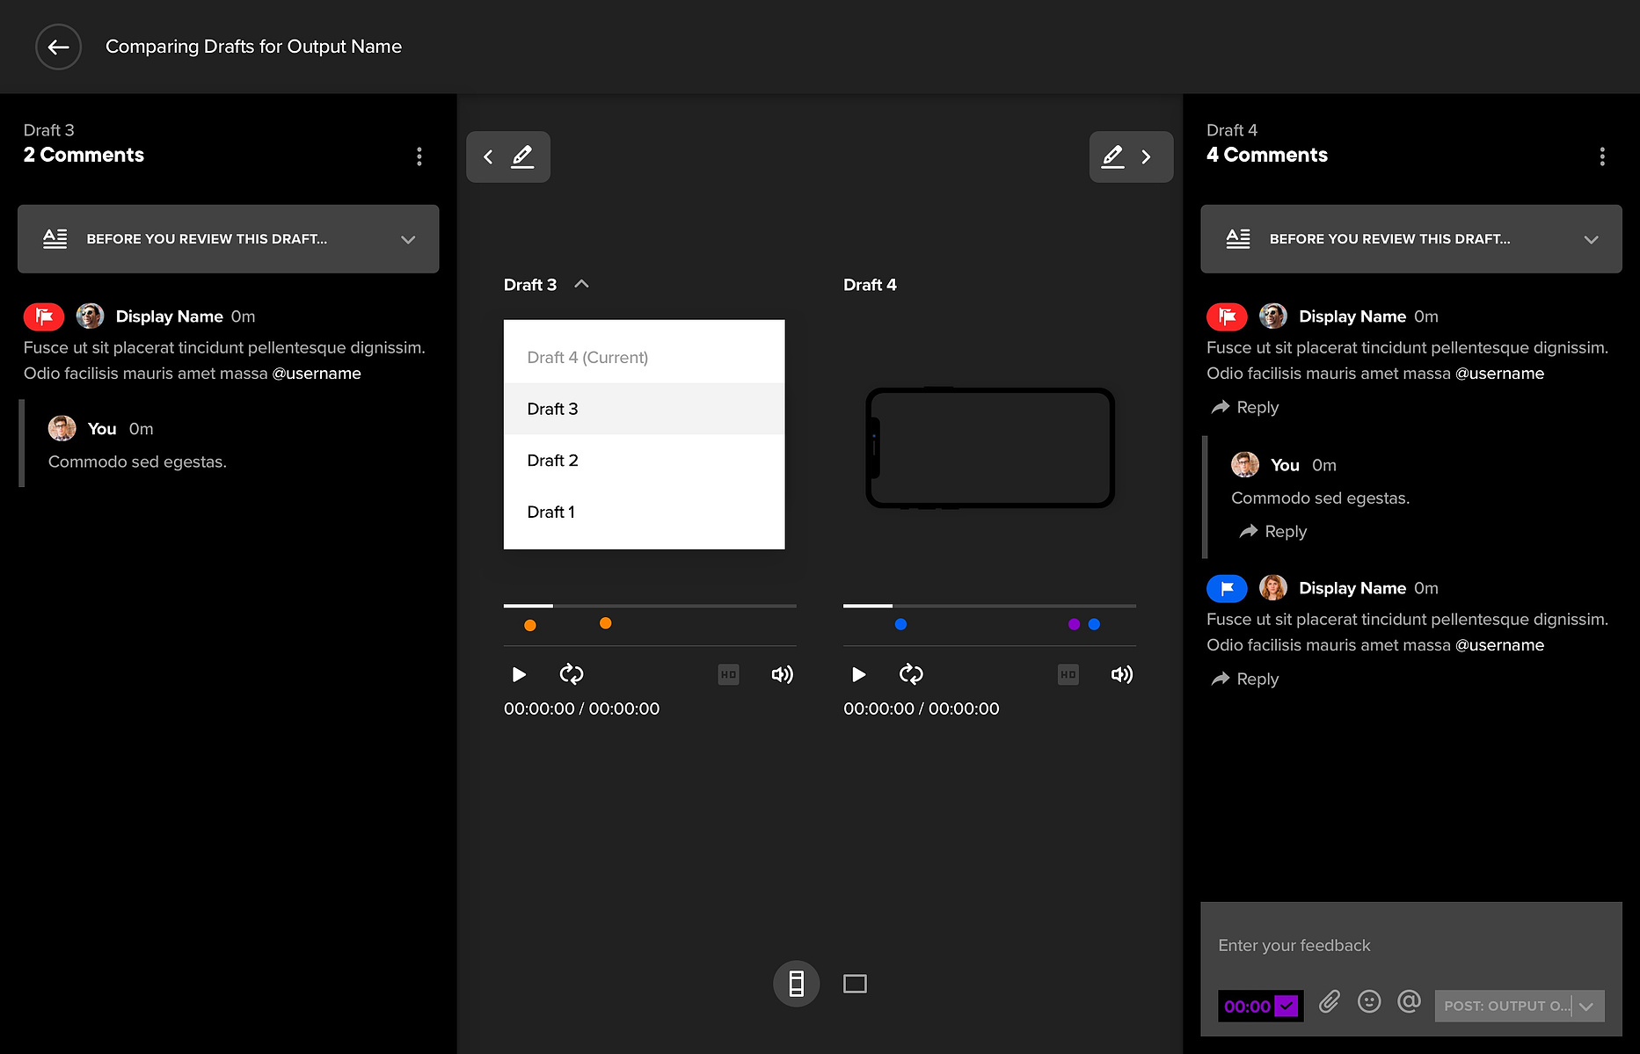Select Draft 1 from version list
1640x1054 pixels.
(644, 512)
